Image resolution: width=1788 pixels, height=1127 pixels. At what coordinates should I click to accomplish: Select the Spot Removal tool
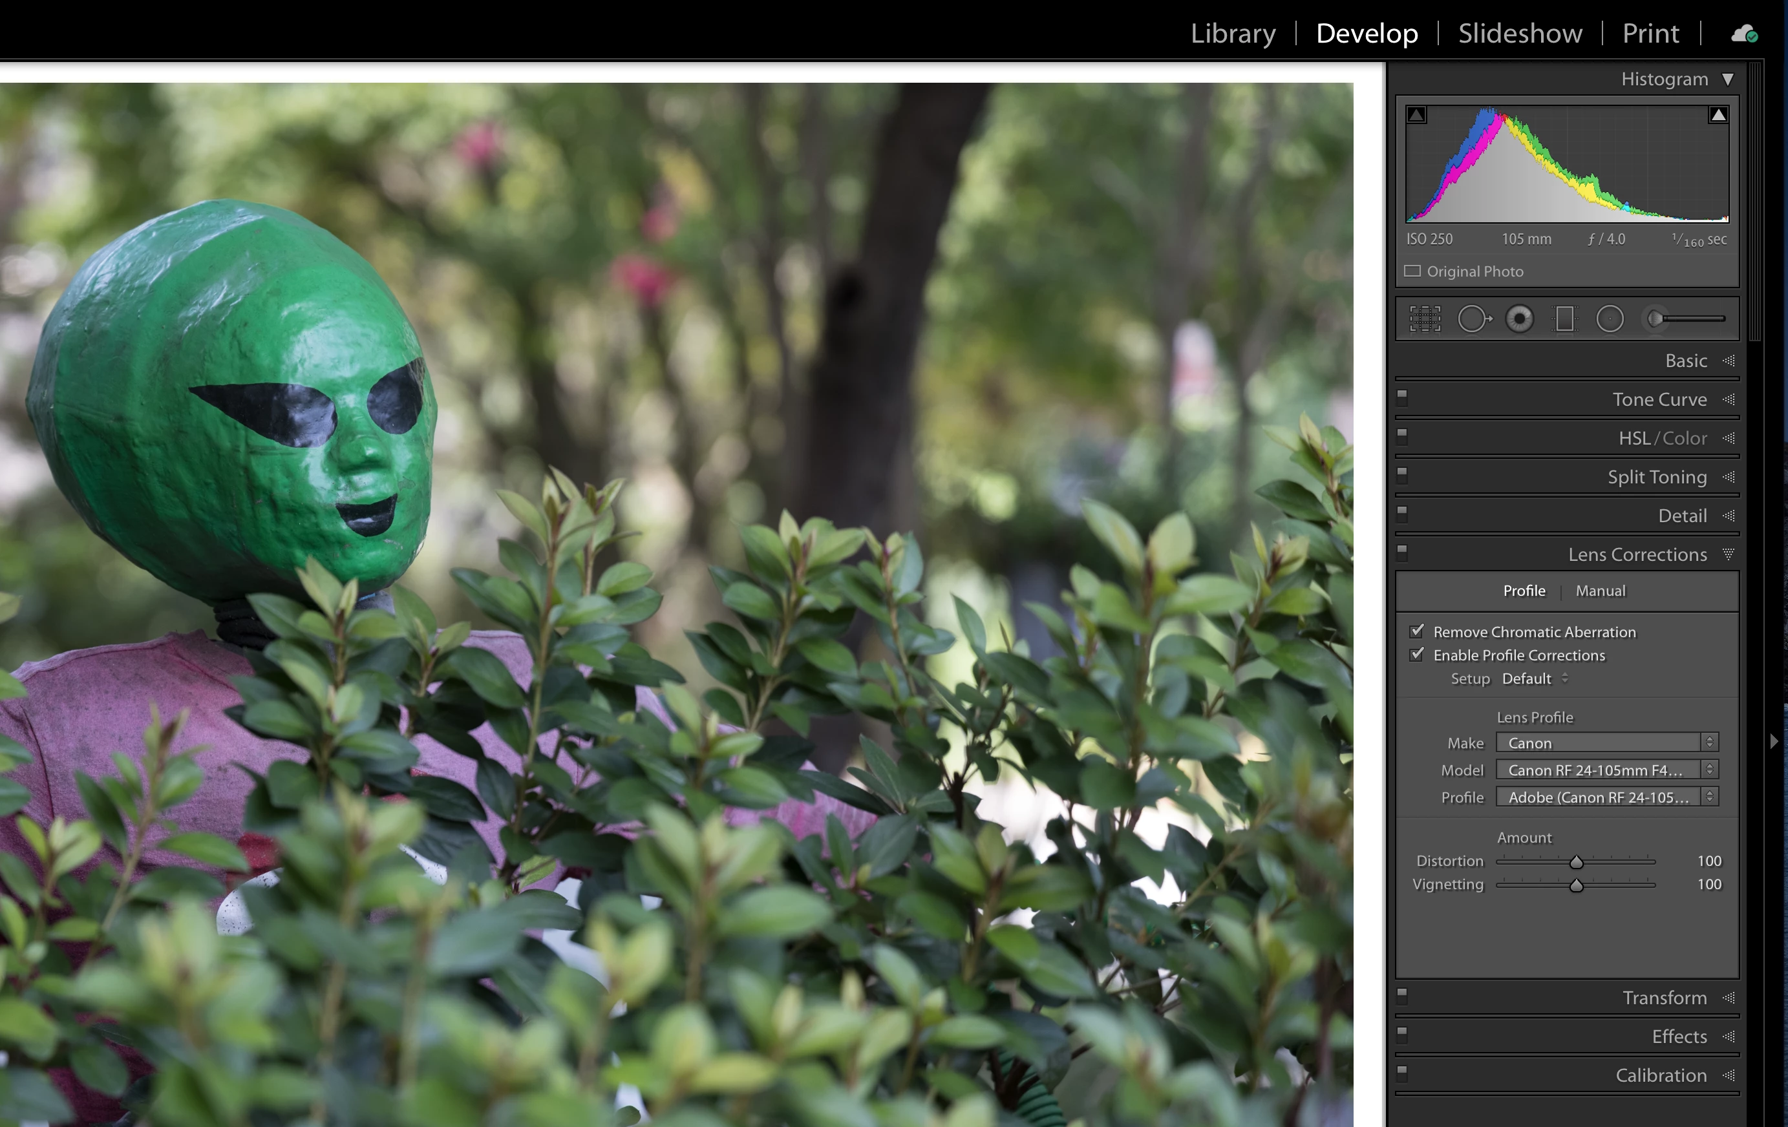pos(1473,319)
